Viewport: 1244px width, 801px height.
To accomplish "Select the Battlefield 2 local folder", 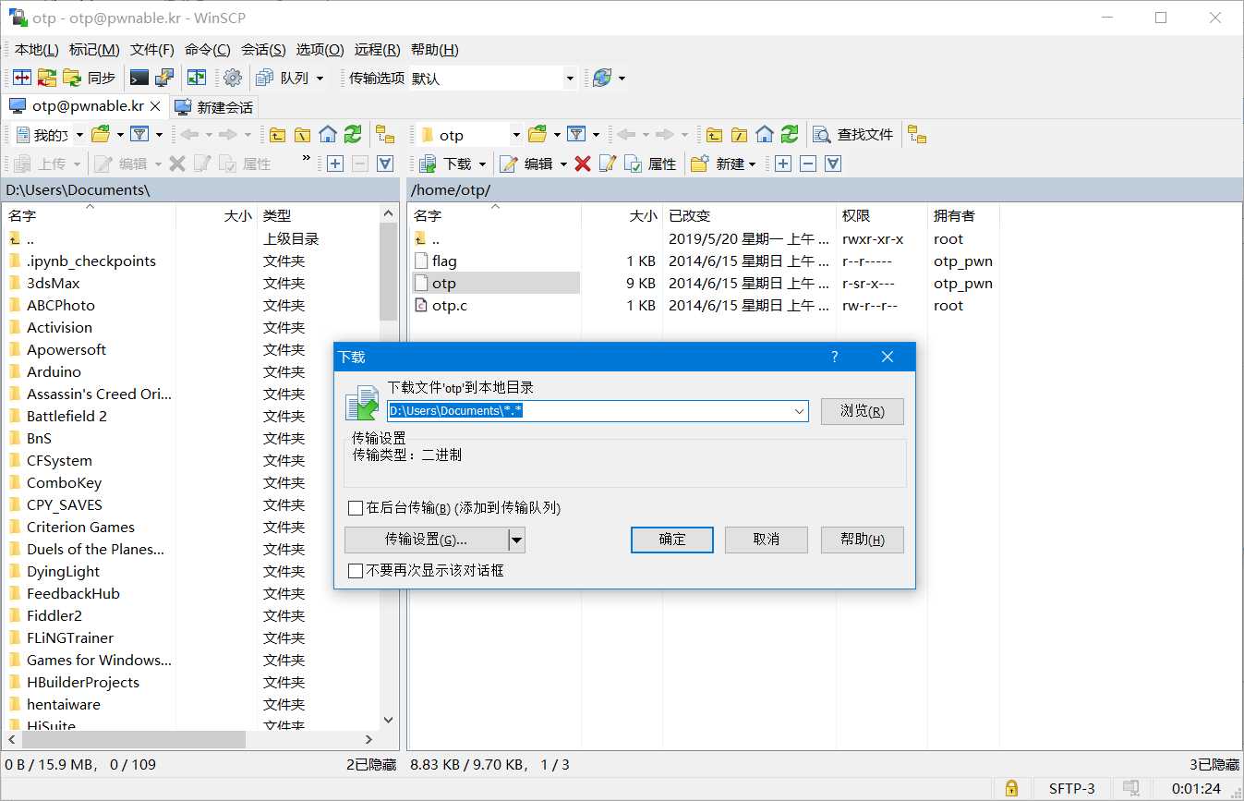I will coord(66,417).
